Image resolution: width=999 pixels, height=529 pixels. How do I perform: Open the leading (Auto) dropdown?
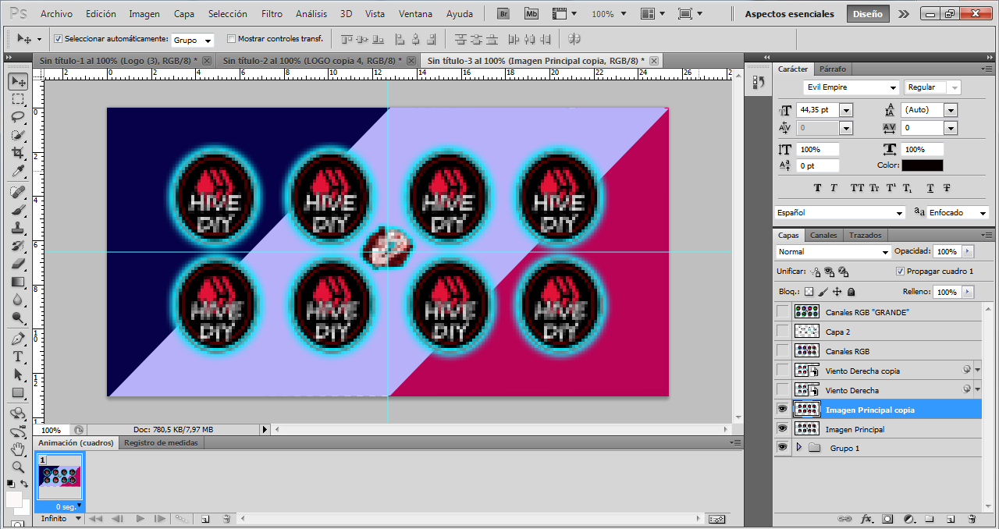coord(951,110)
